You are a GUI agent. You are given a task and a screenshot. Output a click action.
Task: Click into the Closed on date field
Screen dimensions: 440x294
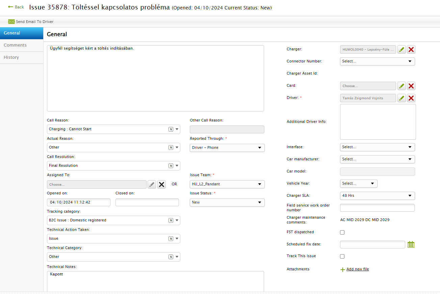147,203
